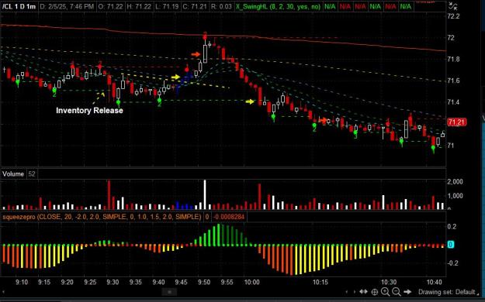Click the horizontal scrollbar thumb below the time axis
Viewport: 485px width, 302px height.
tap(169, 292)
